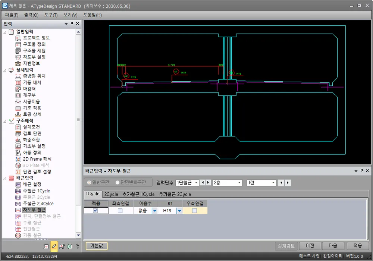Screen dimensions: 373x261
Task: Click the Excel export icon at panel bottom
Action: (x=70, y=246)
